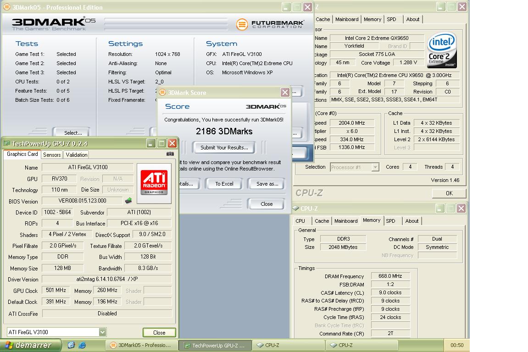This screenshot has height=352, width=528.
Task: Click OK in the upper CPU-Z window
Action: [449, 193]
